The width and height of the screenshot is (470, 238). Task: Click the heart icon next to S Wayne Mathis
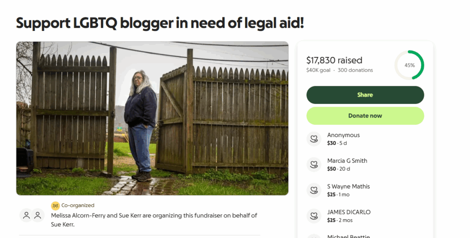pos(314,190)
